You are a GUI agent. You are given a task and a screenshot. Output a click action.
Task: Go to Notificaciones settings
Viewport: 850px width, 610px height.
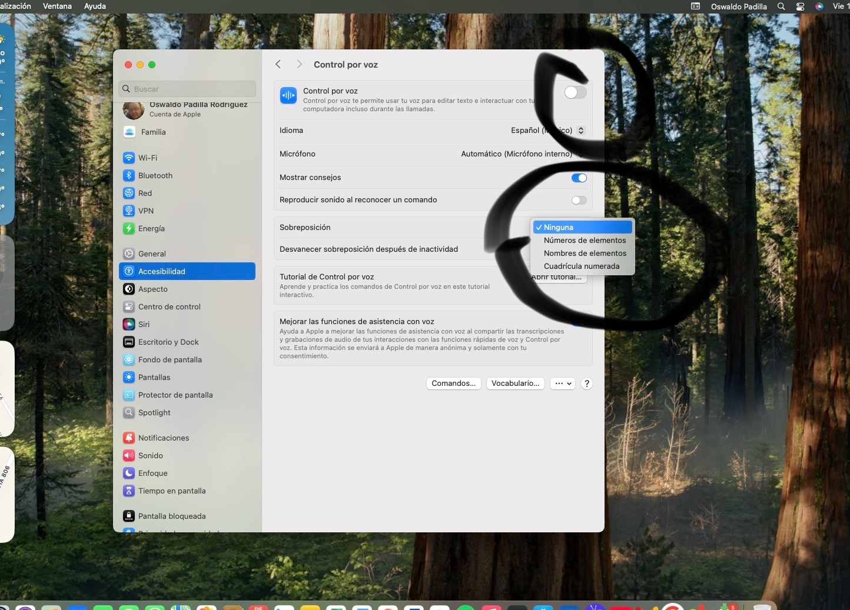point(163,438)
